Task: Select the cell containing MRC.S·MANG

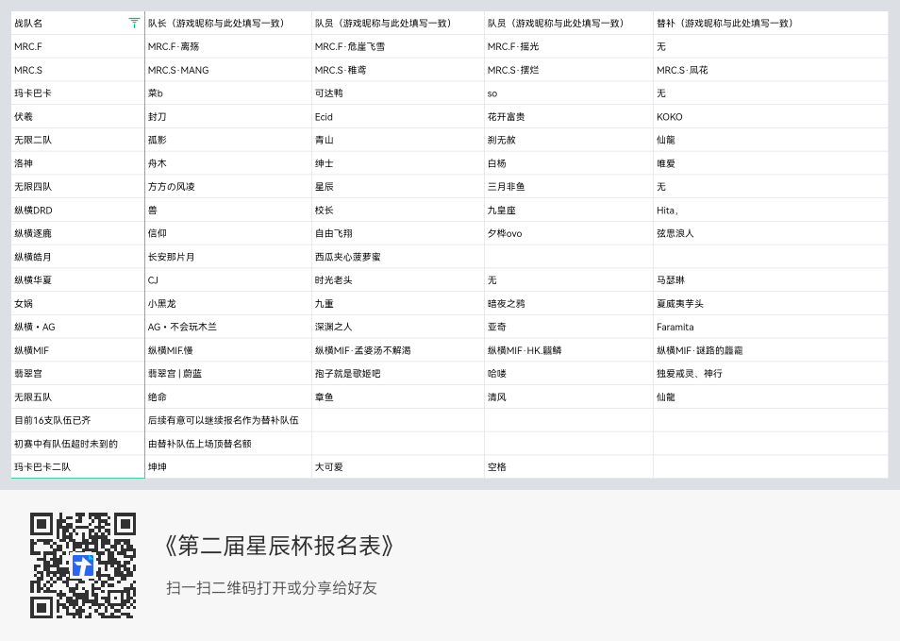Action: (x=228, y=70)
